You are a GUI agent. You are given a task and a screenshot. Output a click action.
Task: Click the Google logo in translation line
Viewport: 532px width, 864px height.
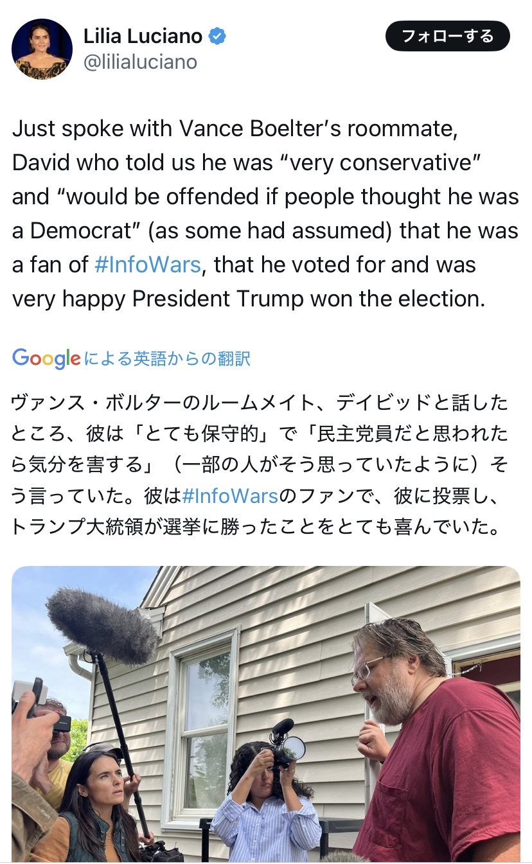(46, 358)
